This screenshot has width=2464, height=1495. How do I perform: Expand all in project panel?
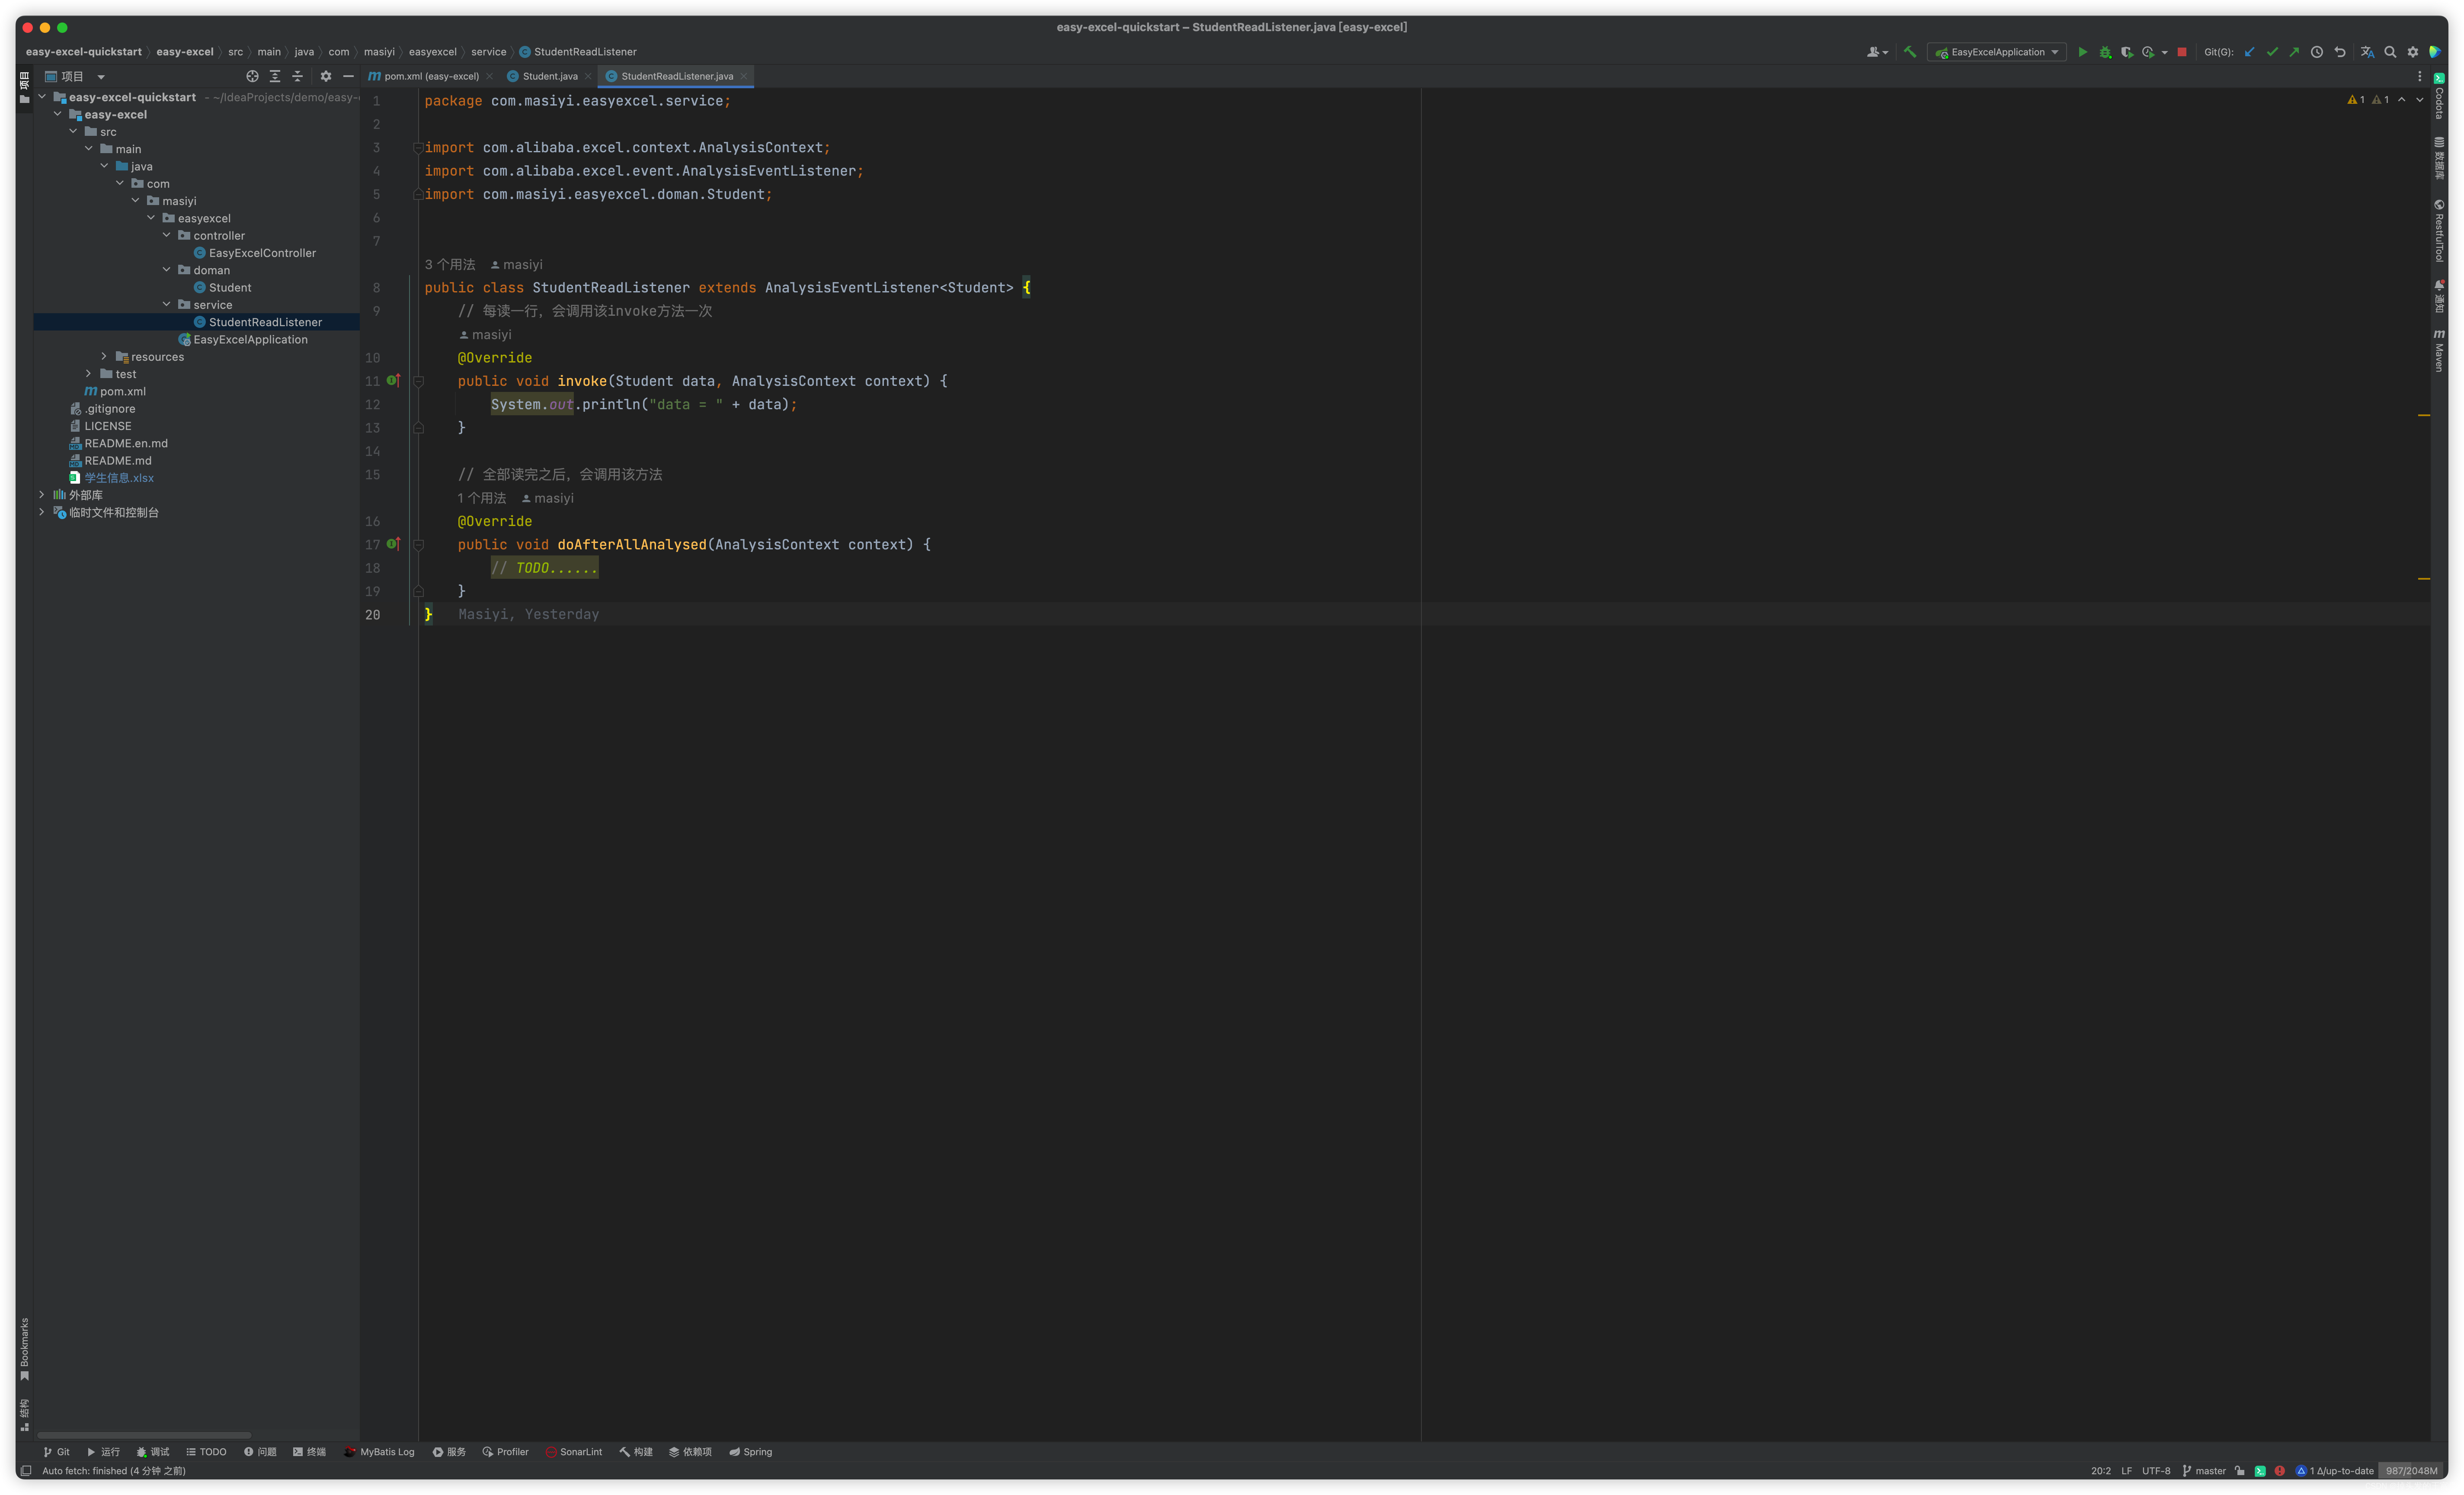275,76
